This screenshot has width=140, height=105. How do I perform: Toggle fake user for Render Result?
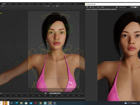click(131, 7)
